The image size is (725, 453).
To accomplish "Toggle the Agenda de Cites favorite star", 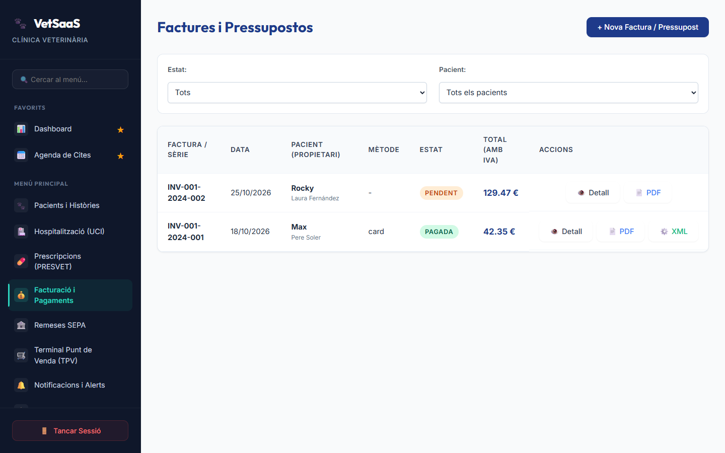I will coord(120,156).
